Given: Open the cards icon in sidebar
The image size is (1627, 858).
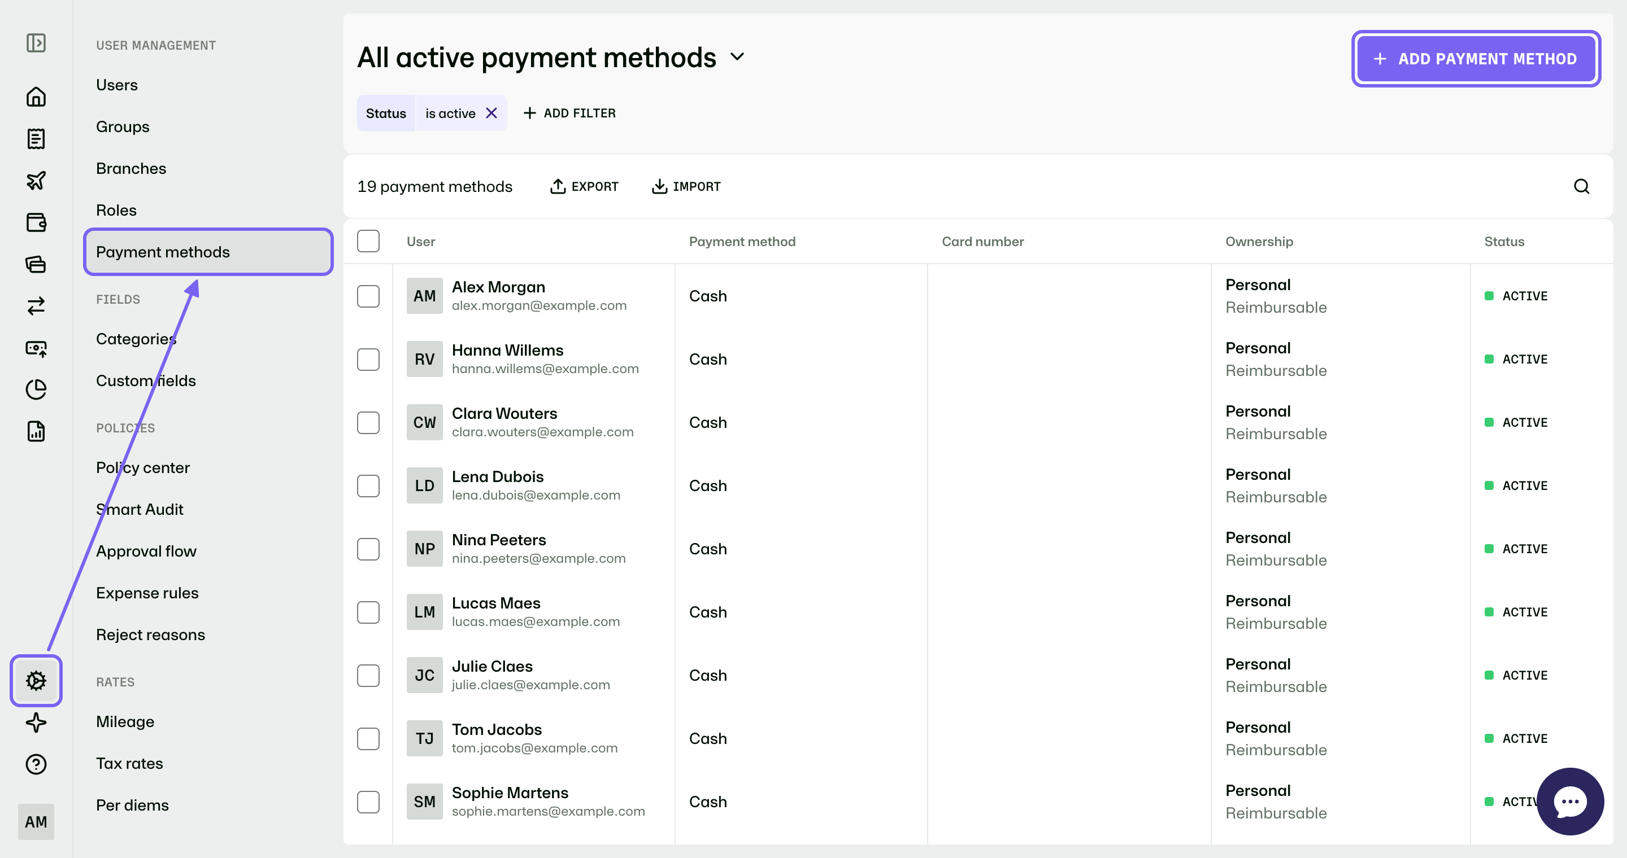Looking at the screenshot, I should (x=36, y=264).
